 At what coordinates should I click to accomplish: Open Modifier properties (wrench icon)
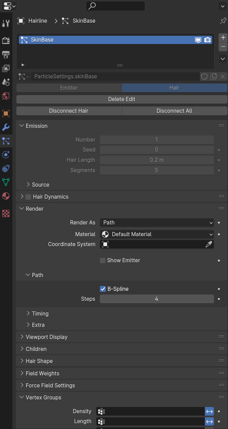pyautogui.click(x=5, y=127)
